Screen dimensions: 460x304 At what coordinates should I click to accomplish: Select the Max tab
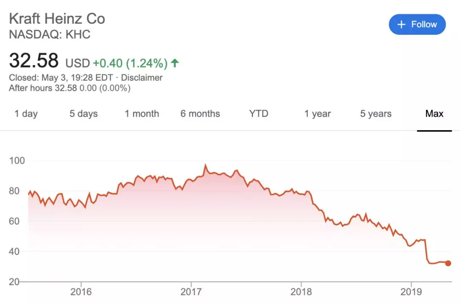[x=434, y=114]
